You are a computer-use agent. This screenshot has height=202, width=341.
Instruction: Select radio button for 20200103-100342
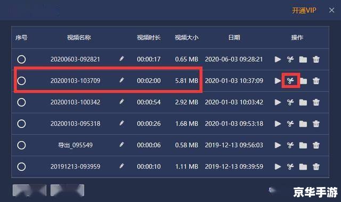click(21, 102)
